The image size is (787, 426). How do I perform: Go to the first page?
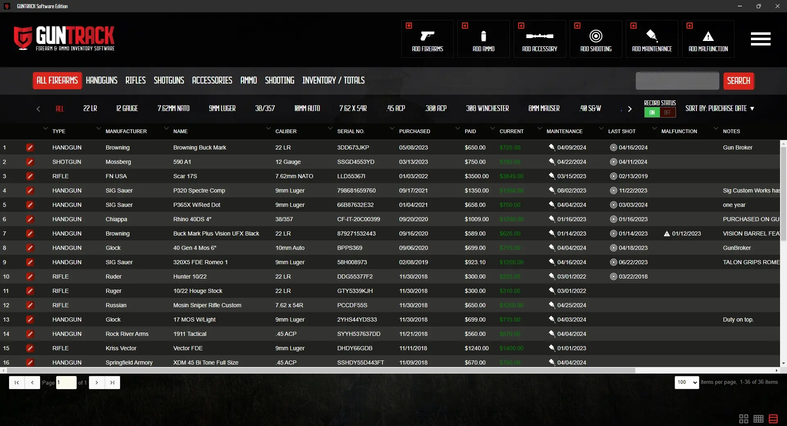(17, 383)
